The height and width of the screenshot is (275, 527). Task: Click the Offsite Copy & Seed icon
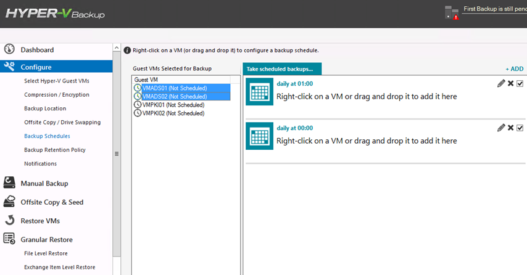point(9,201)
